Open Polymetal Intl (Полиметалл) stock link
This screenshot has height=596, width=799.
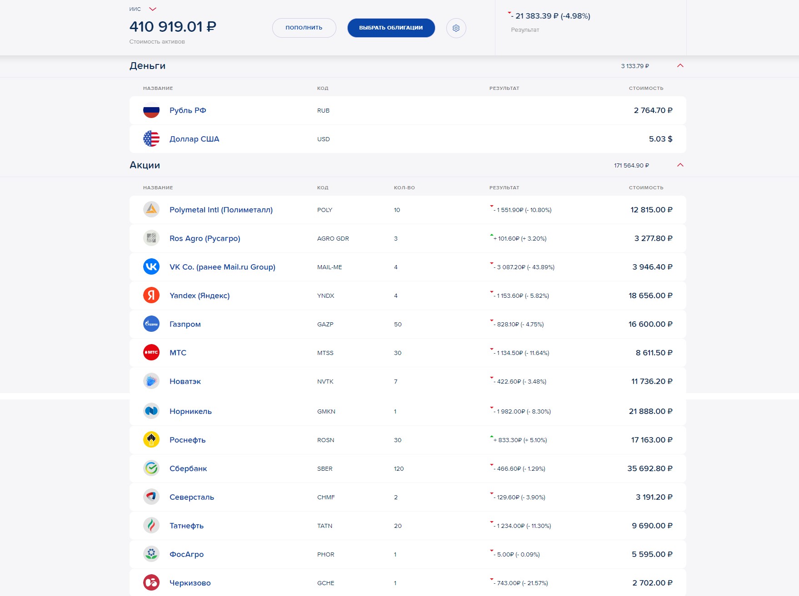(221, 210)
